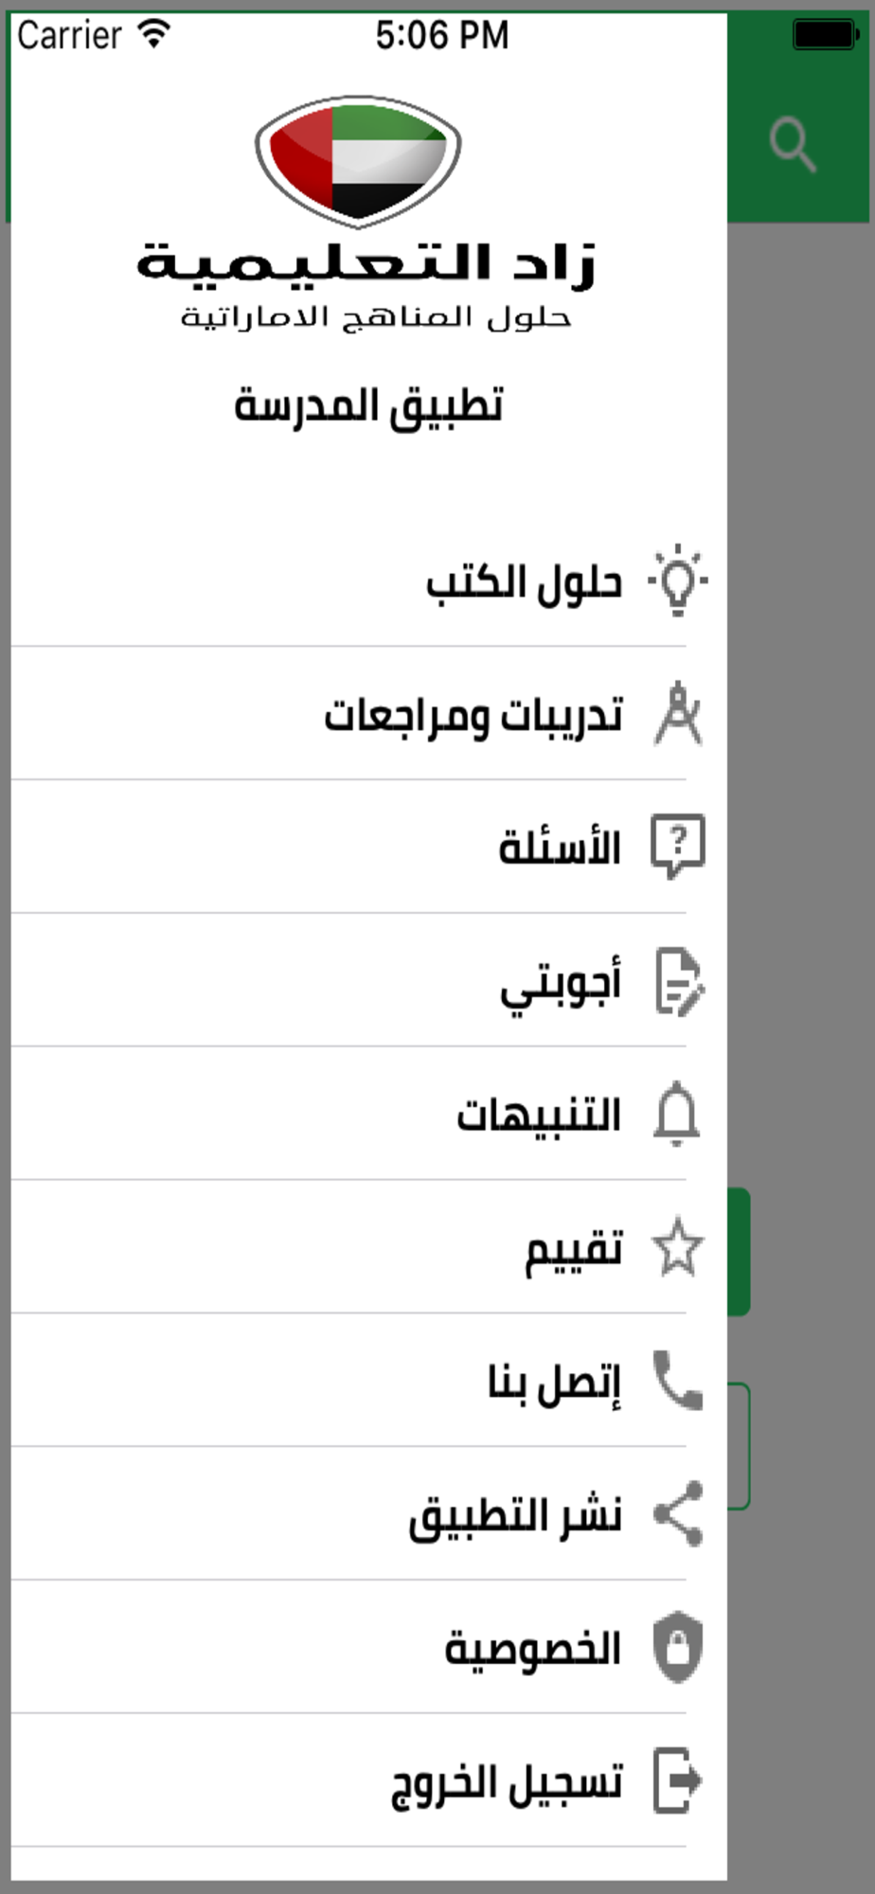Tap the تطبيق المدرسة title text
This screenshot has height=1894, width=875.
(368, 405)
